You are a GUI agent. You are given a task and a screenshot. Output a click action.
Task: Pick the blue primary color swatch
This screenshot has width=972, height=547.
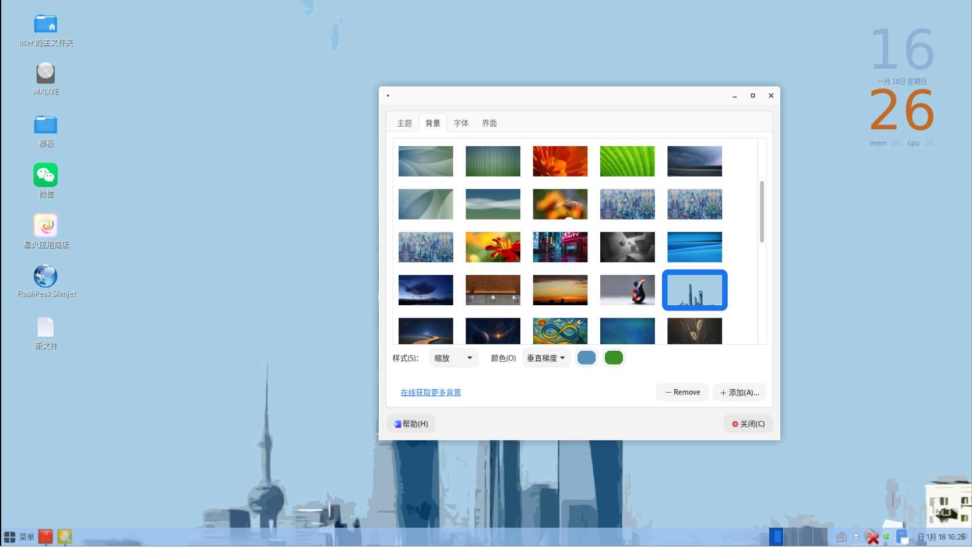tap(586, 358)
